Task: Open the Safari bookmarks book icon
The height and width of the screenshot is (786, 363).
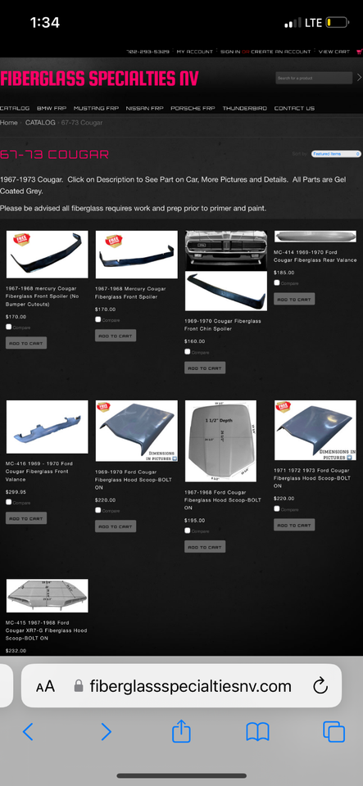Action: [x=258, y=732]
